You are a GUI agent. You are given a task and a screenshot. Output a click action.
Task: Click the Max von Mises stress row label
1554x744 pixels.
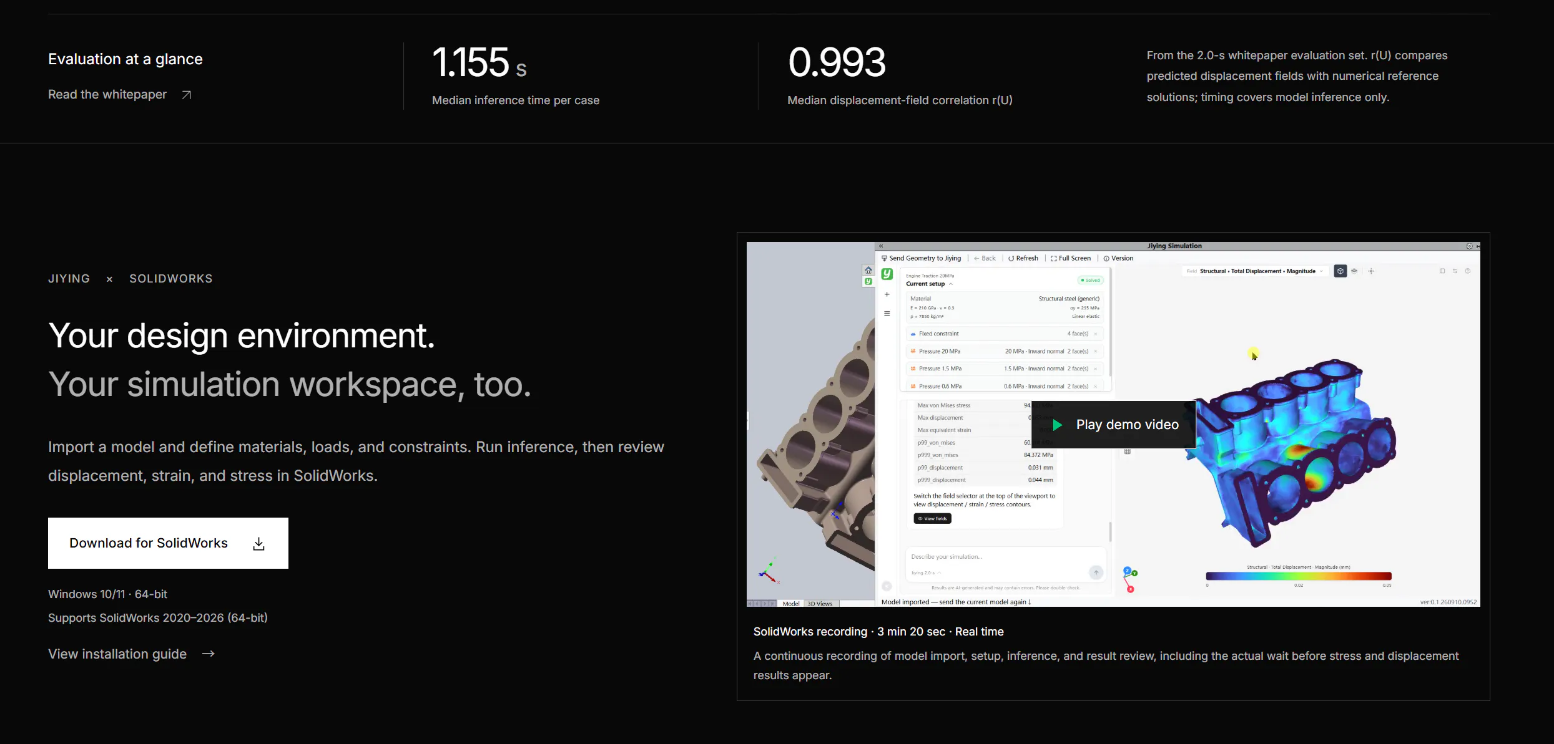[944, 405]
